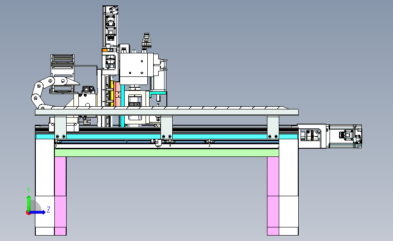The width and height of the screenshot is (393, 241).
Task: Pick the light green crossbeam under the rail
Action: (x=167, y=153)
